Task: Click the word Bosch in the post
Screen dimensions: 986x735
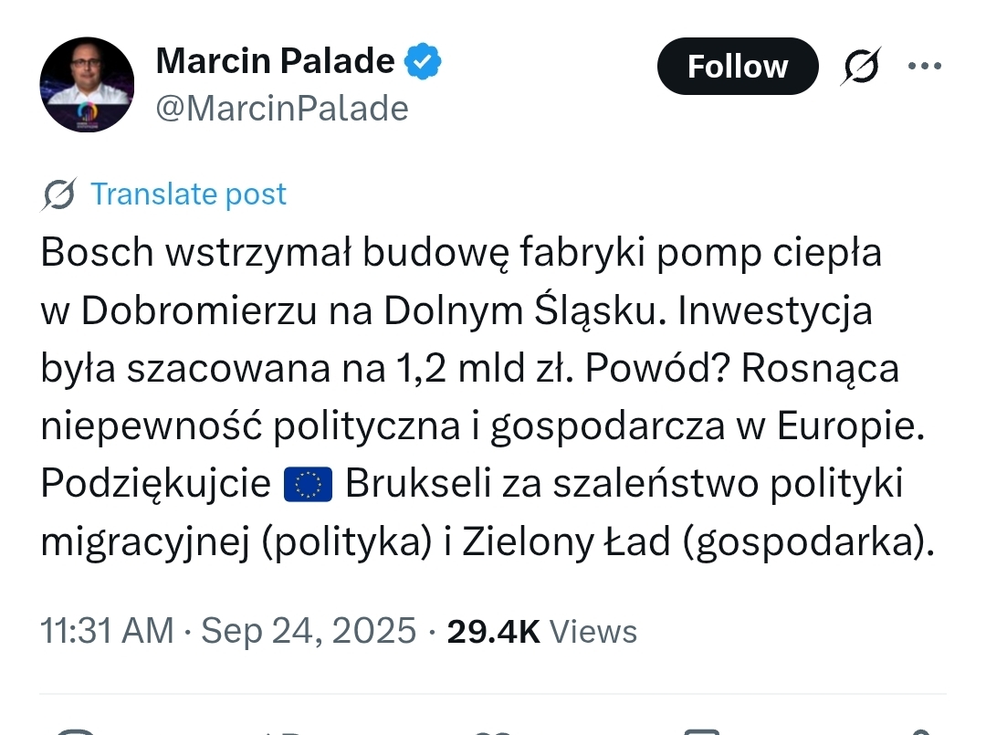Action: click(97, 253)
